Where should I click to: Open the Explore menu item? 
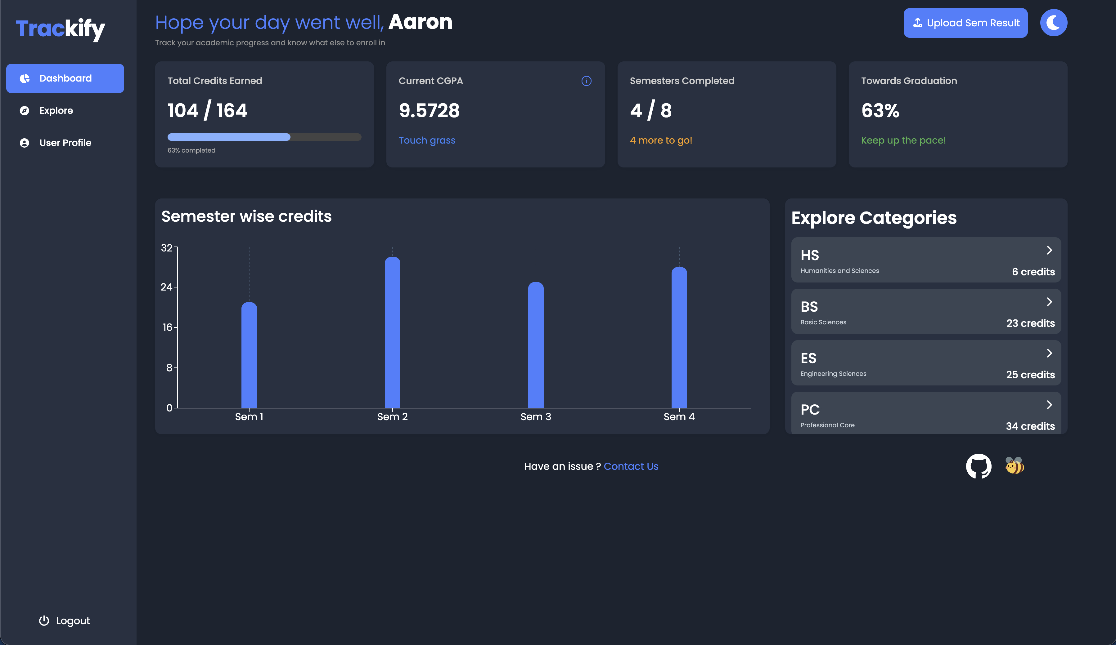56,111
